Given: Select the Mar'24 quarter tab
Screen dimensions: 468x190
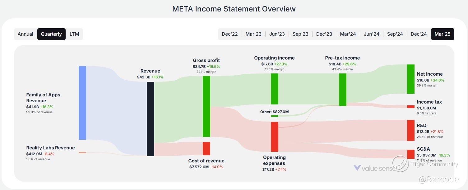Looking at the screenshot, I should point(348,34).
